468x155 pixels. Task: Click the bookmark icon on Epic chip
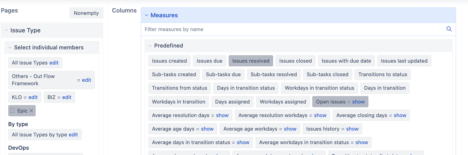click(13, 111)
